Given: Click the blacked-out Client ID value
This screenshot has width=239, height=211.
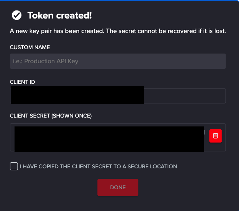Looking at the screenshot, I should click(x=78, y=95).
